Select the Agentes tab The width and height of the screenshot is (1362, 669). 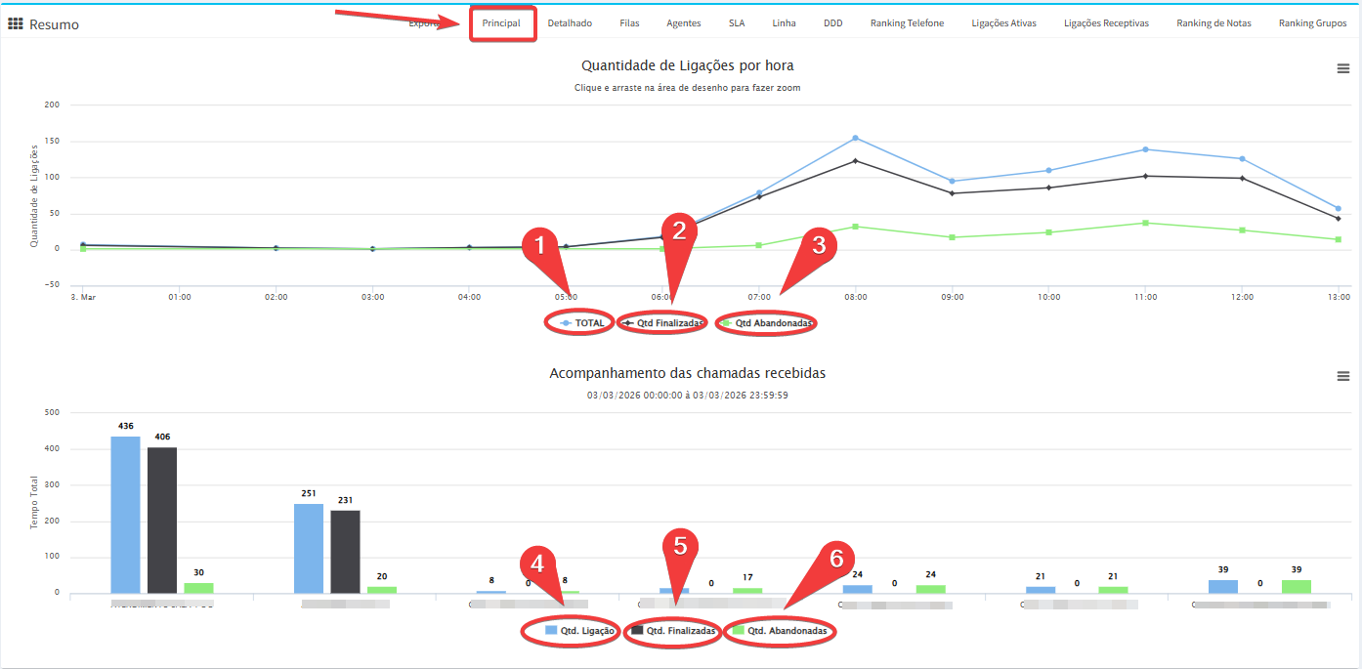[x=684, y=23]
